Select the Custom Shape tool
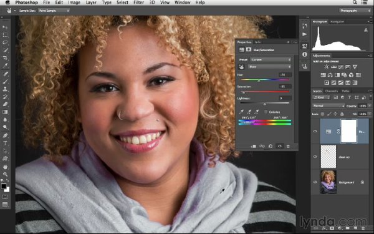The image size is (374, 234). (x=5, y=158)
